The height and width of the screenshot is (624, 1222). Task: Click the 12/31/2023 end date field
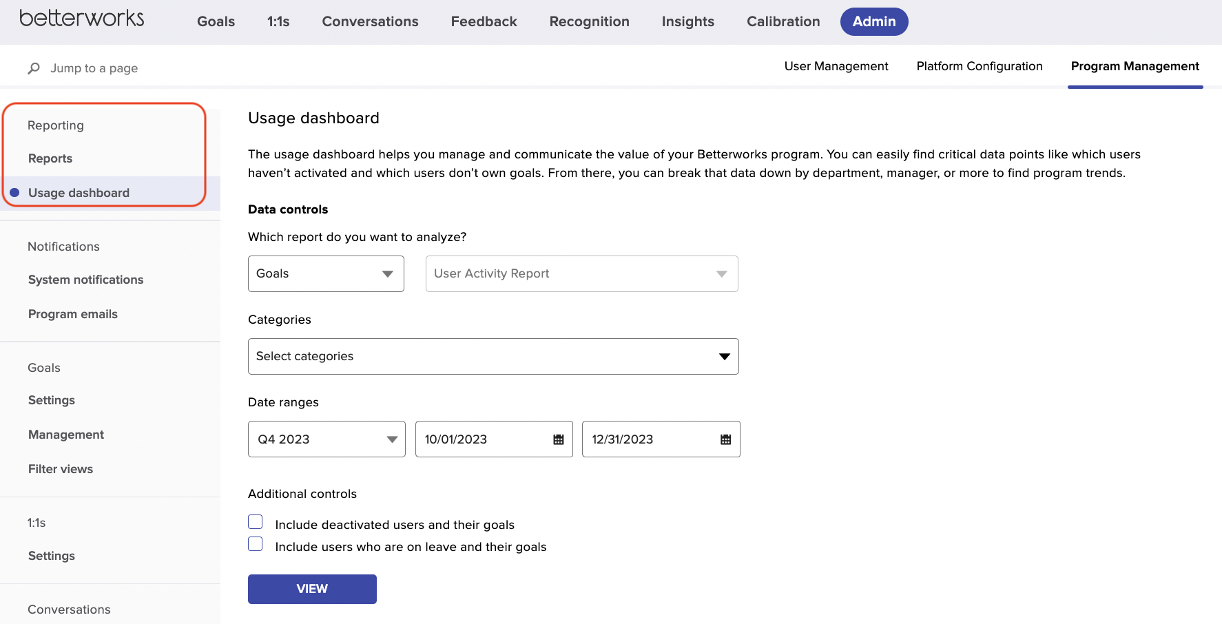(x=661, y=439)
